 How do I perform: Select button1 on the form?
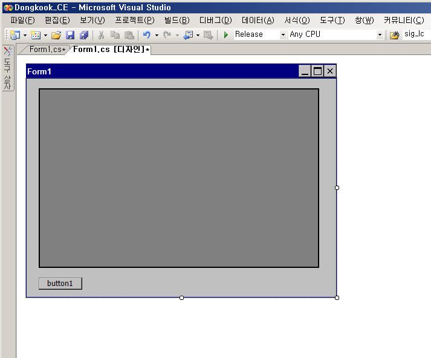[60, 284]
